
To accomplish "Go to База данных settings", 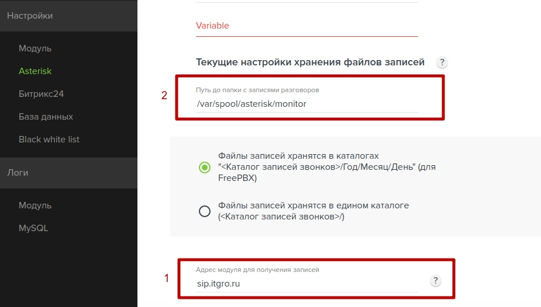I will 46,117.
